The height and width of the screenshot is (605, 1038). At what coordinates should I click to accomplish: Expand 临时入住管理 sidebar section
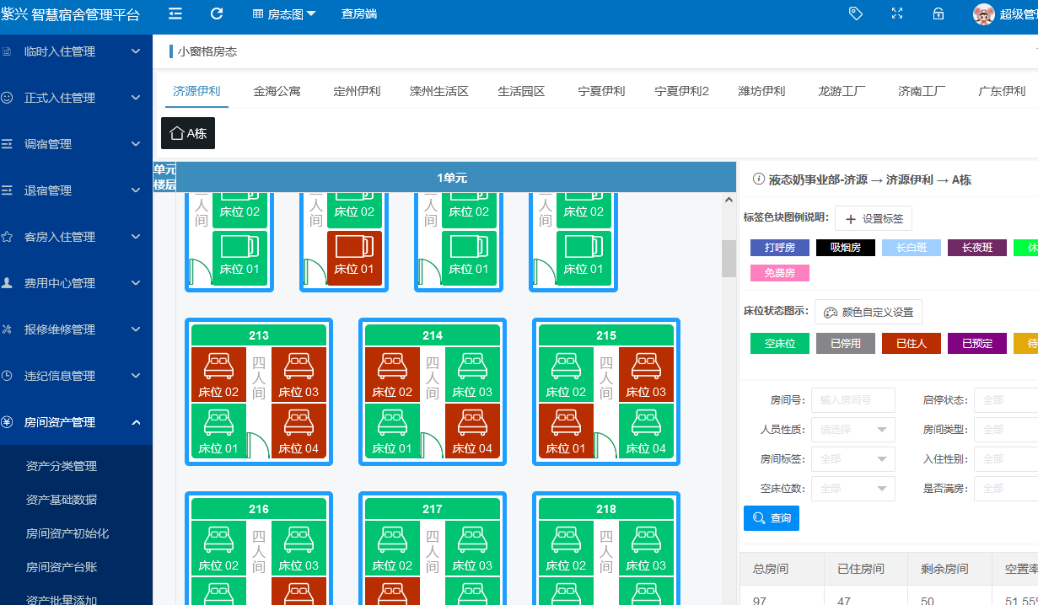(x=76, y=51)
